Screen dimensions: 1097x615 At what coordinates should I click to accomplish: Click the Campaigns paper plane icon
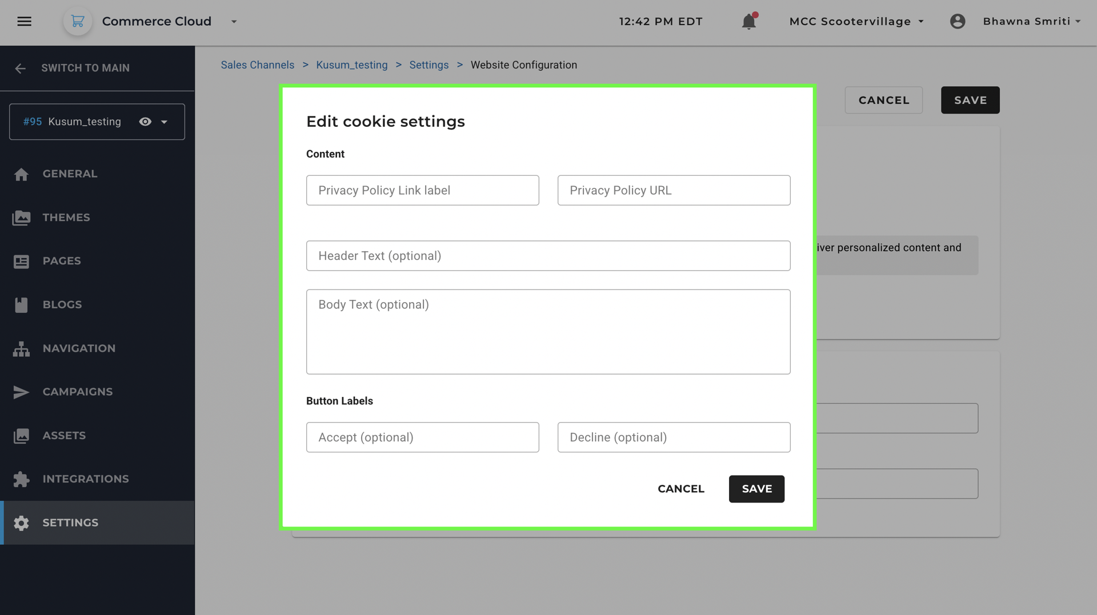click(21, 392)
